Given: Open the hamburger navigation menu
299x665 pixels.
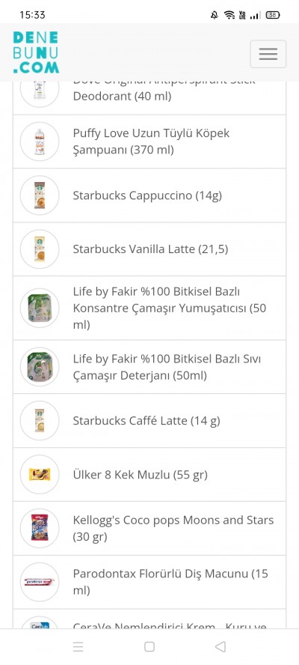Looking at the screenshot, I should pyautogui.click(x=268, y=54).
